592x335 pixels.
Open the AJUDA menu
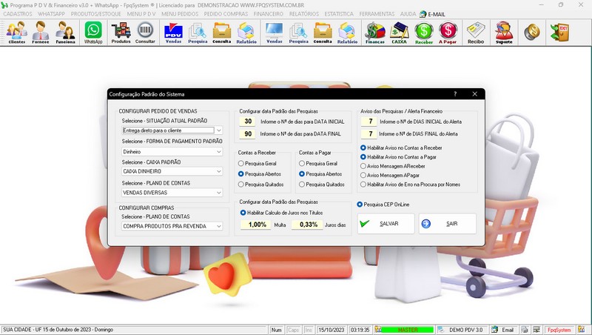coord(408,14)
